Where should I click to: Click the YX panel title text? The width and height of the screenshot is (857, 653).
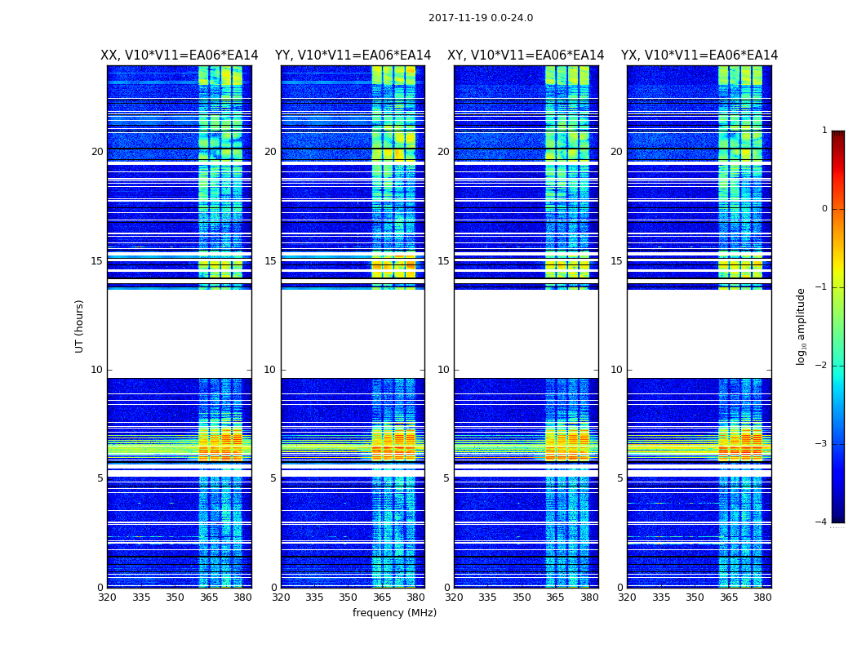[x=699, y=56]
